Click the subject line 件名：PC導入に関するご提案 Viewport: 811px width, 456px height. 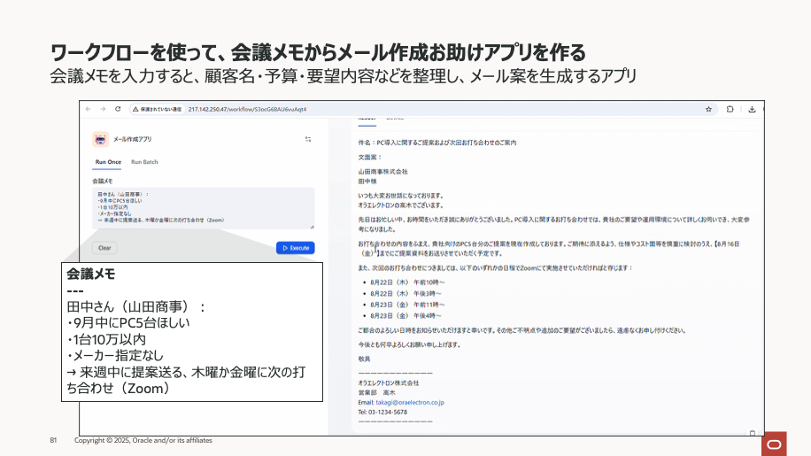point(437,143)
